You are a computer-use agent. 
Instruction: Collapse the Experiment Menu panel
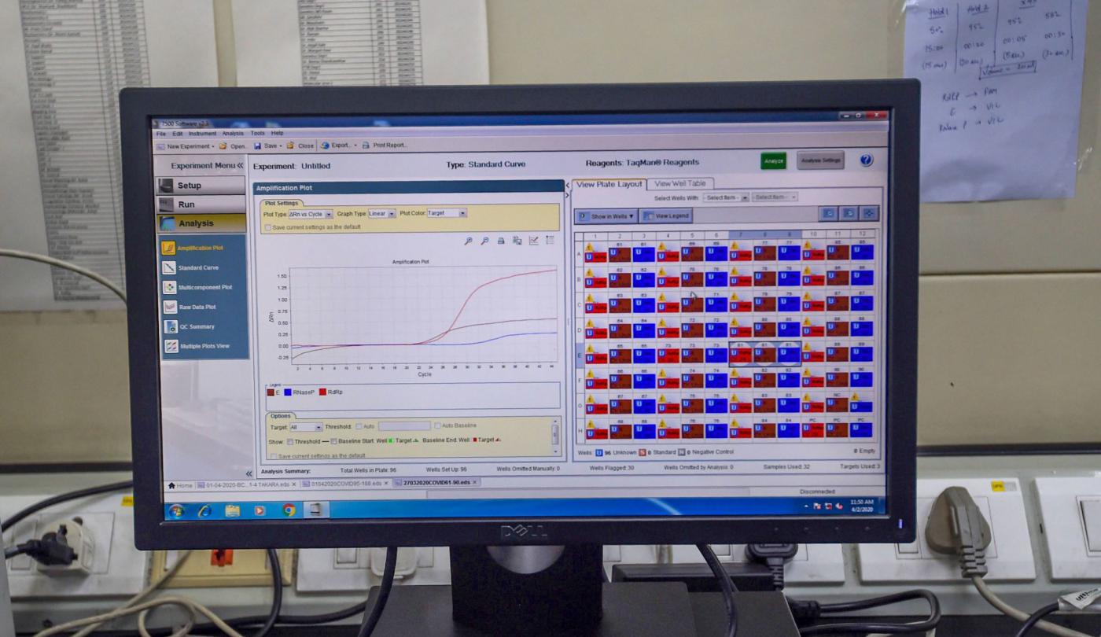[241, 166]
